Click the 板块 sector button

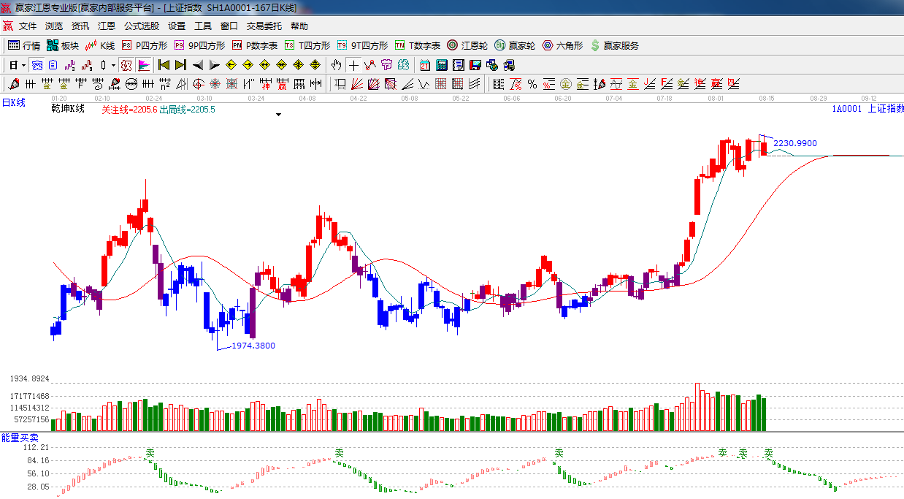63,45
